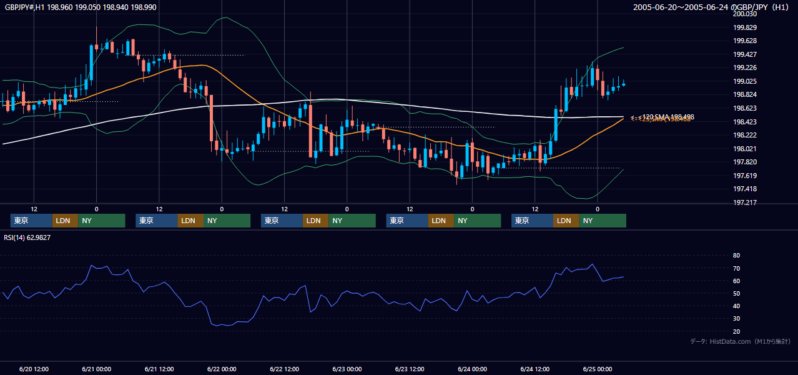Screen dimensions: 798x375
Task: Select the LDN session box for 6/21
Action: point(190,221)
